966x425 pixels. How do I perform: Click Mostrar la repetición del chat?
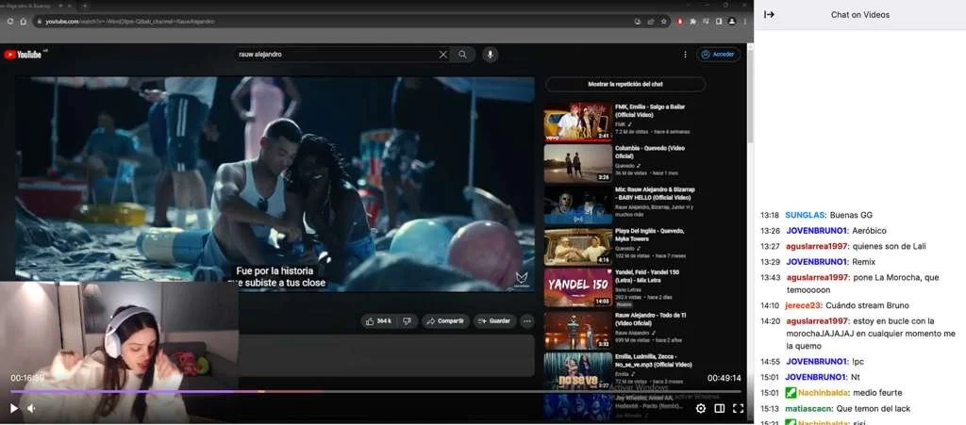coord(625,84)
